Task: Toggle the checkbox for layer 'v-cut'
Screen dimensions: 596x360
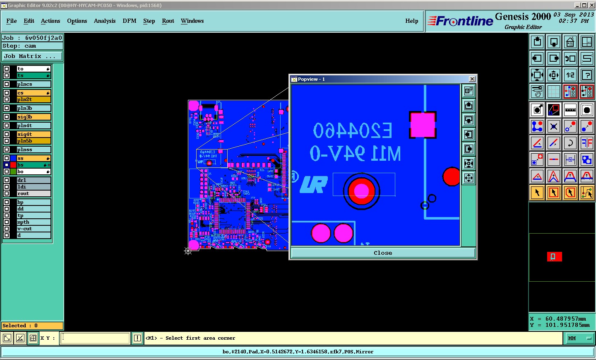Action: [x=7, y=229]
